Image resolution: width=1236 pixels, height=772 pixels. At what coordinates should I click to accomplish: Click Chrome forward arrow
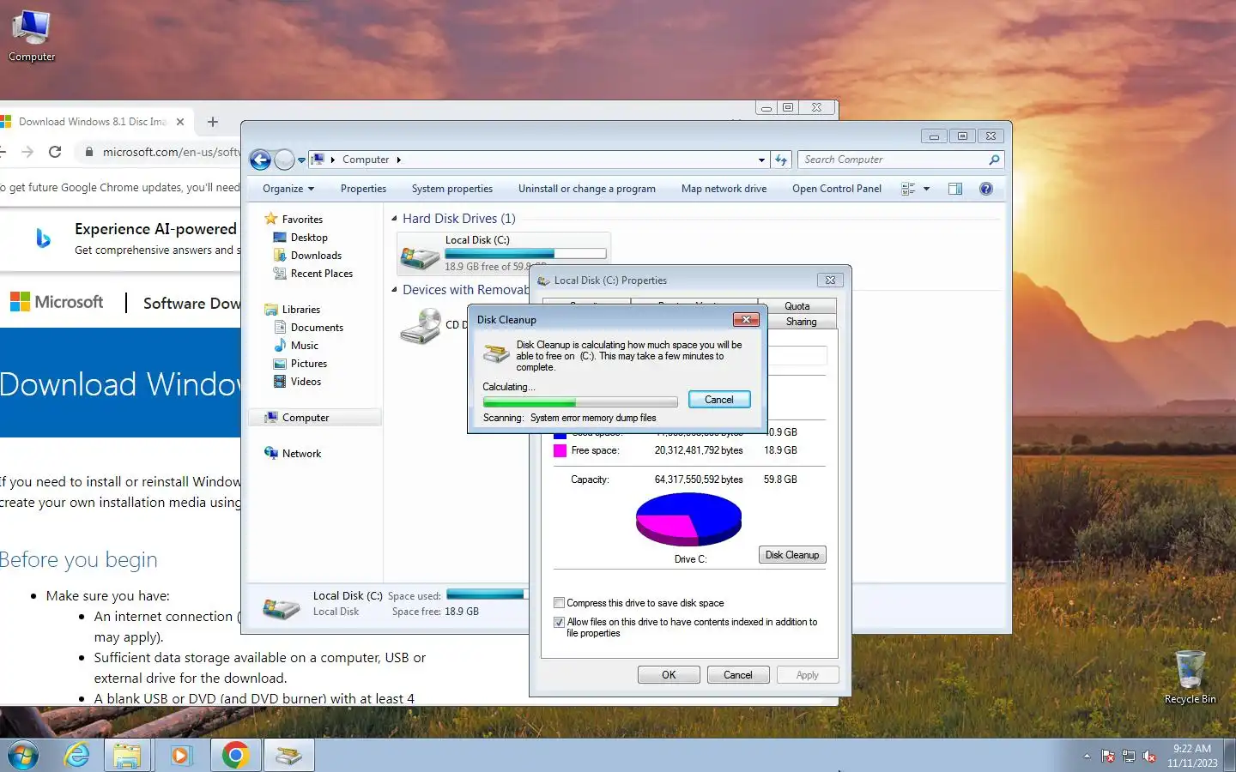pos(27,152)
